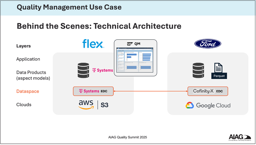Click the Clouds layer label
This screenshot has height=145, width=256.
click(24, 105)
